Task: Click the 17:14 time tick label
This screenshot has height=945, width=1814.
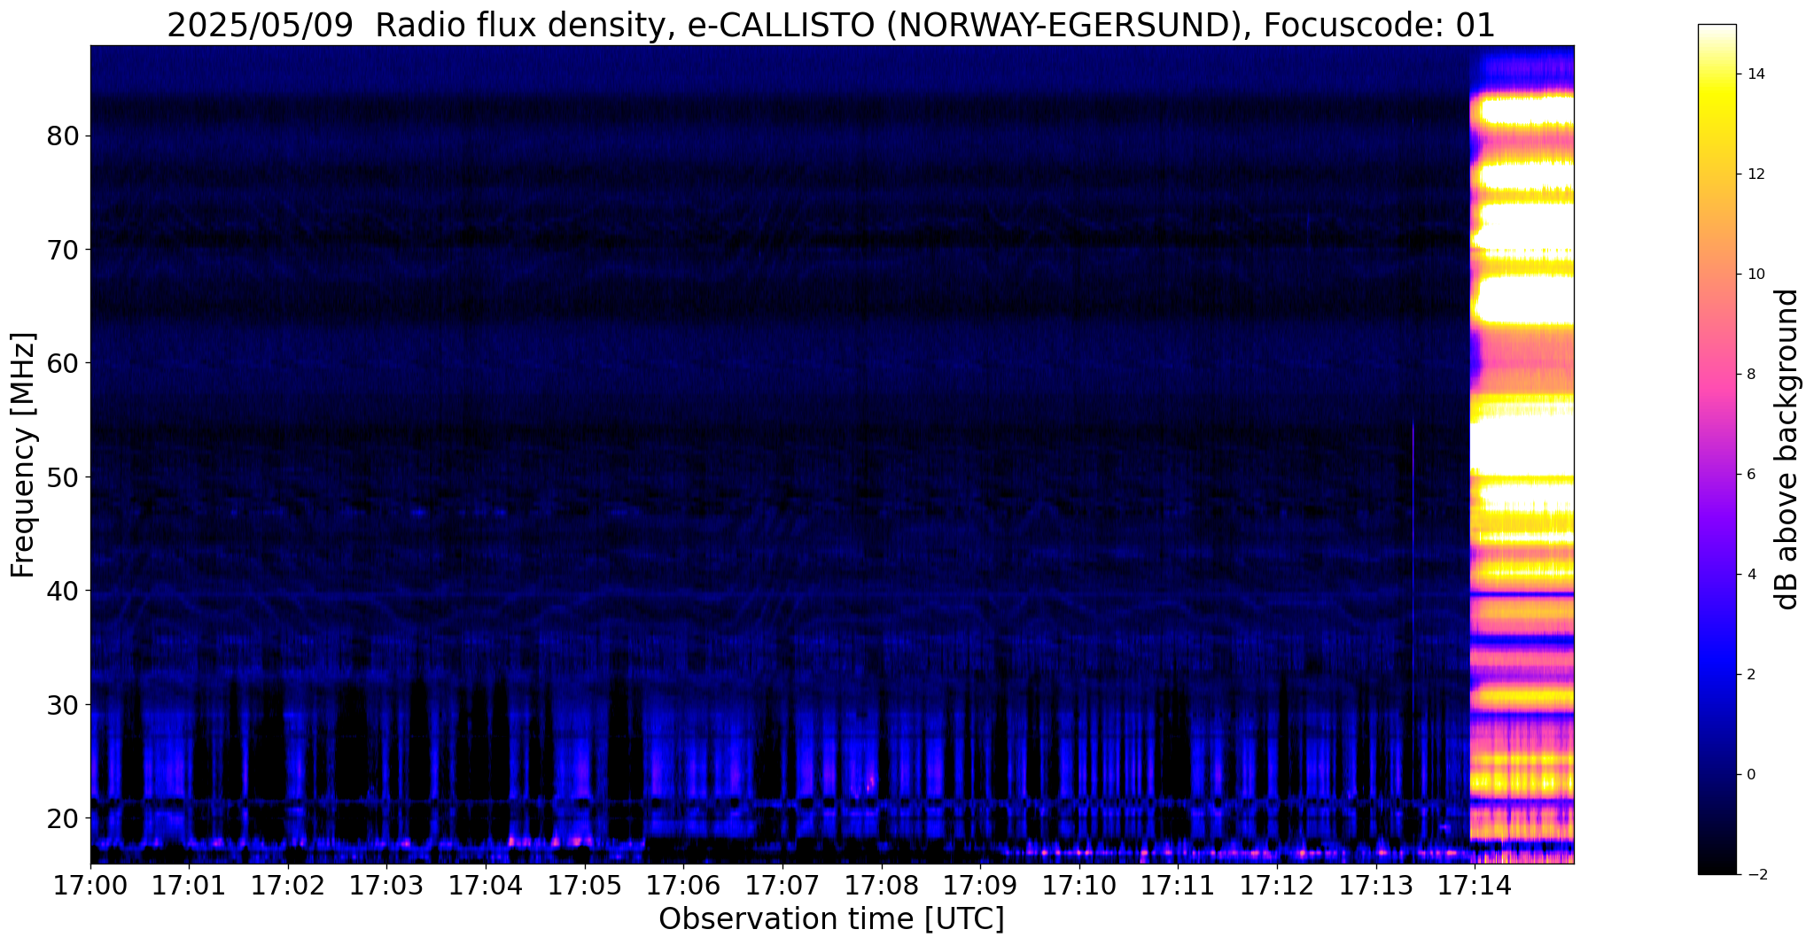Action: click(x=1474, y=885)
